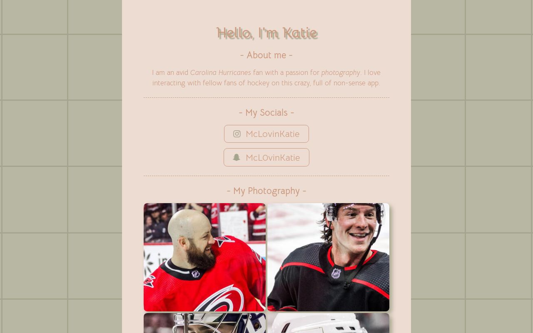Click the italic 'Carolina Hurricanes' text
The width and height of the screenshot is (533, 333).
pos(220,72)
